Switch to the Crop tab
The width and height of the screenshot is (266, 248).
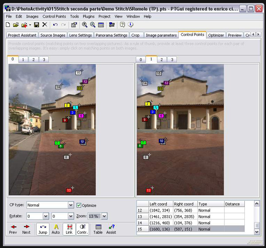[x=135, y=35]
